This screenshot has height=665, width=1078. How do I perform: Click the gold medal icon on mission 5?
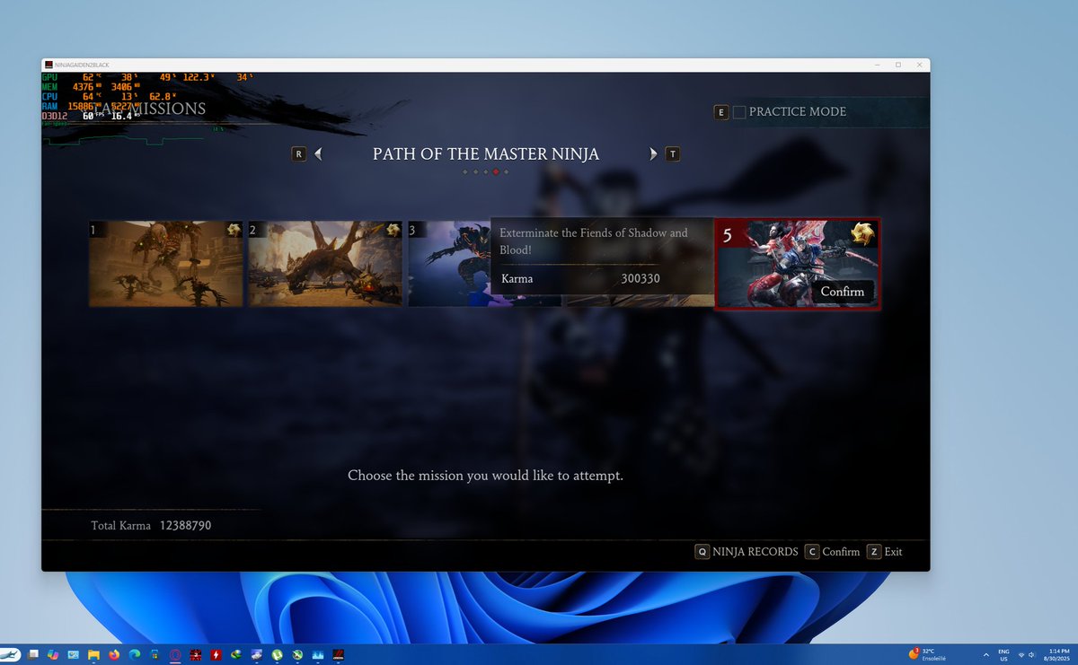pos(864,235)
